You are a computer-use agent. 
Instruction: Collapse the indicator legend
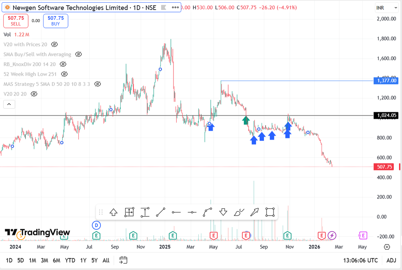click(x=9, y=104)
